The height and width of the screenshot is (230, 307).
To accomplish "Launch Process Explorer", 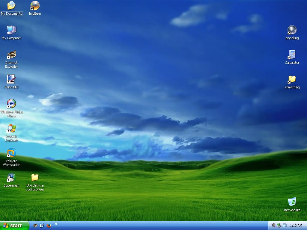I will [11, 129].
